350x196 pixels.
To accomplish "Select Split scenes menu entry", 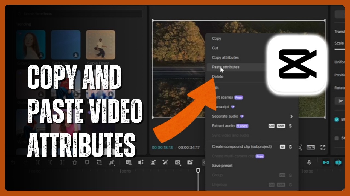I will [x=222, y=97].
